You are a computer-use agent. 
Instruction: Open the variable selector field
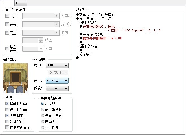(41, 33)
